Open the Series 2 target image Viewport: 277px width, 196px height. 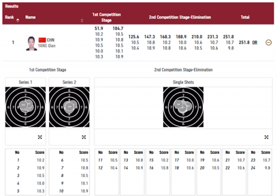pyautogui.click(x=69, y=107)
